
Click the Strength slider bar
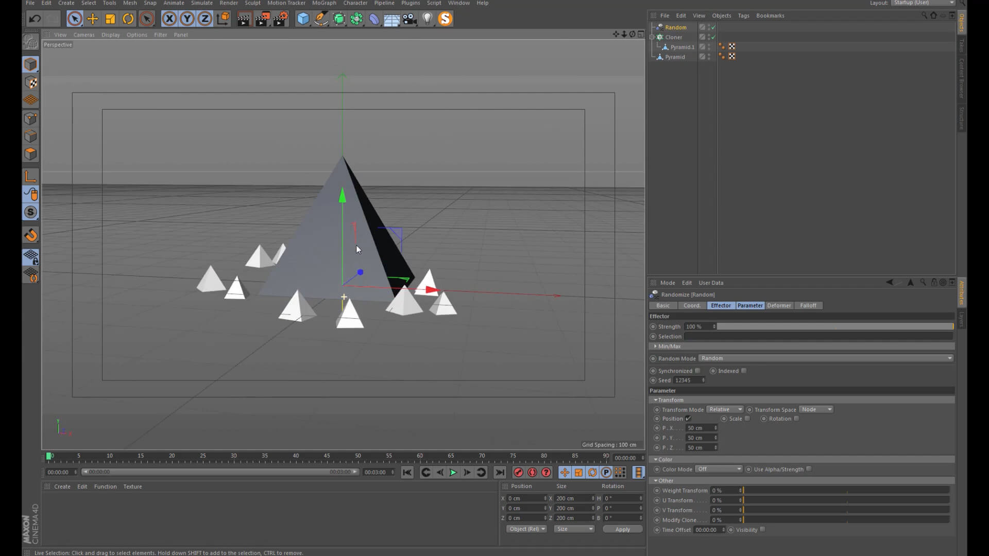[834, 326]
